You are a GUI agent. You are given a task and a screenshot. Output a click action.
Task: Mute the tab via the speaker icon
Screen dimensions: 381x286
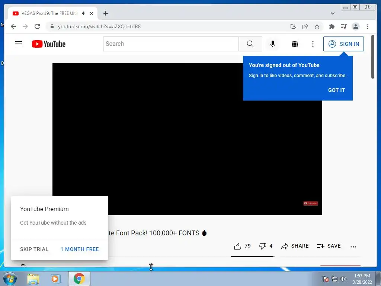(84, 13)
